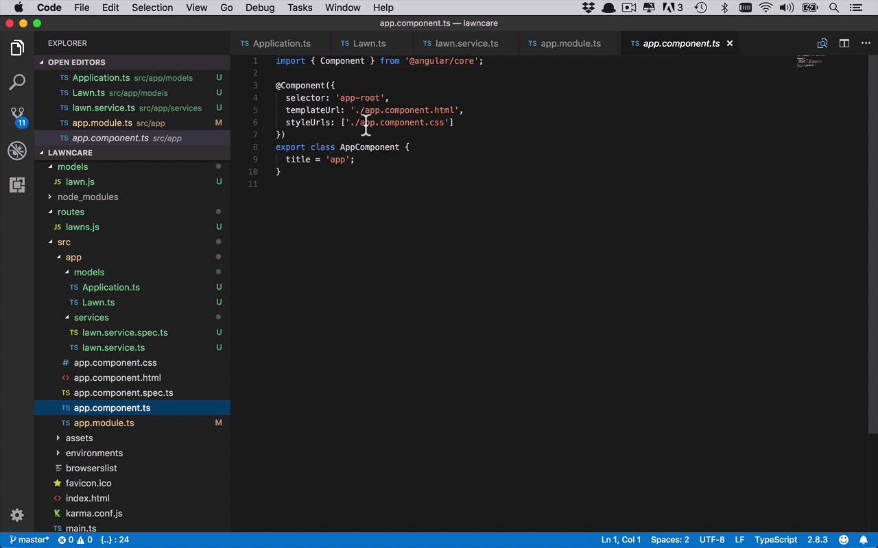The width and height of the screenshot is (878, 548).
Task: Click the editor vertical scrollbar
Action: tap(873, 240)
